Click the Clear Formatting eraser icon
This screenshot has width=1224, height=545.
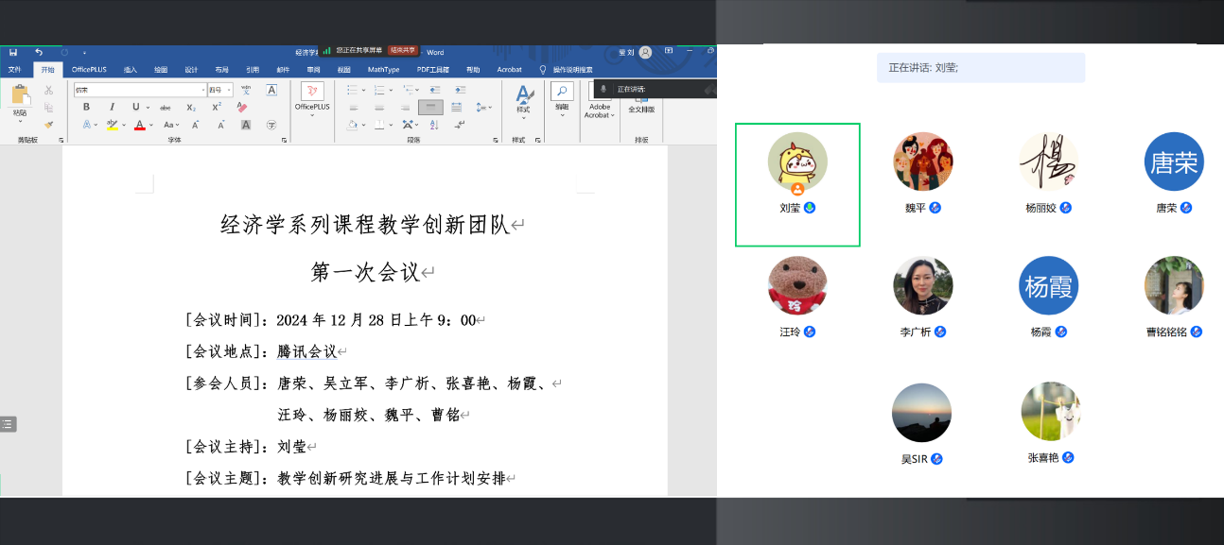tap(241, 107)
